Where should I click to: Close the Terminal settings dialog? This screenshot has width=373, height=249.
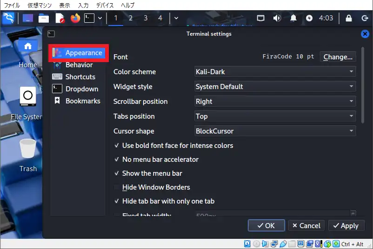pos(365,34)
